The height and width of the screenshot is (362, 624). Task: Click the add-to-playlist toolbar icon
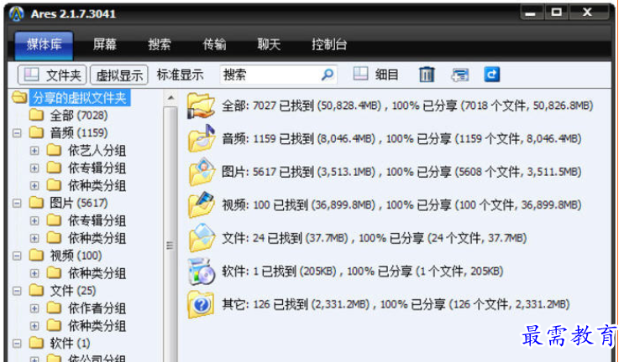[460, 75]
